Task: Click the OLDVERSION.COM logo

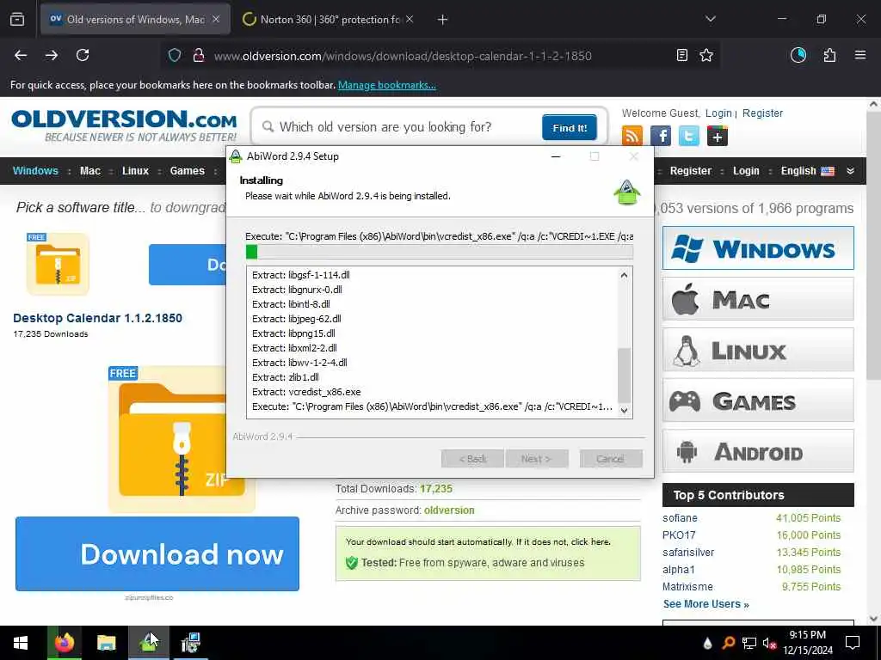Action: click(x=124, y=125)
